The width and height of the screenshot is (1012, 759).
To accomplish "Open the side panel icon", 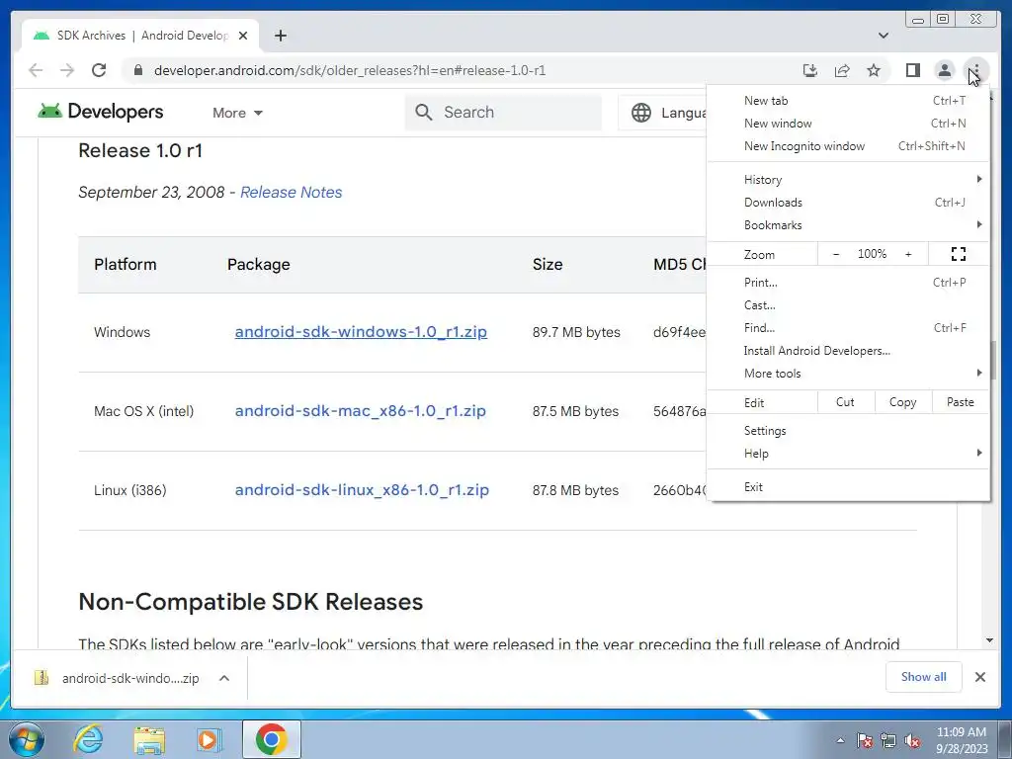I will pyautogui.click(x=912, y=70).
